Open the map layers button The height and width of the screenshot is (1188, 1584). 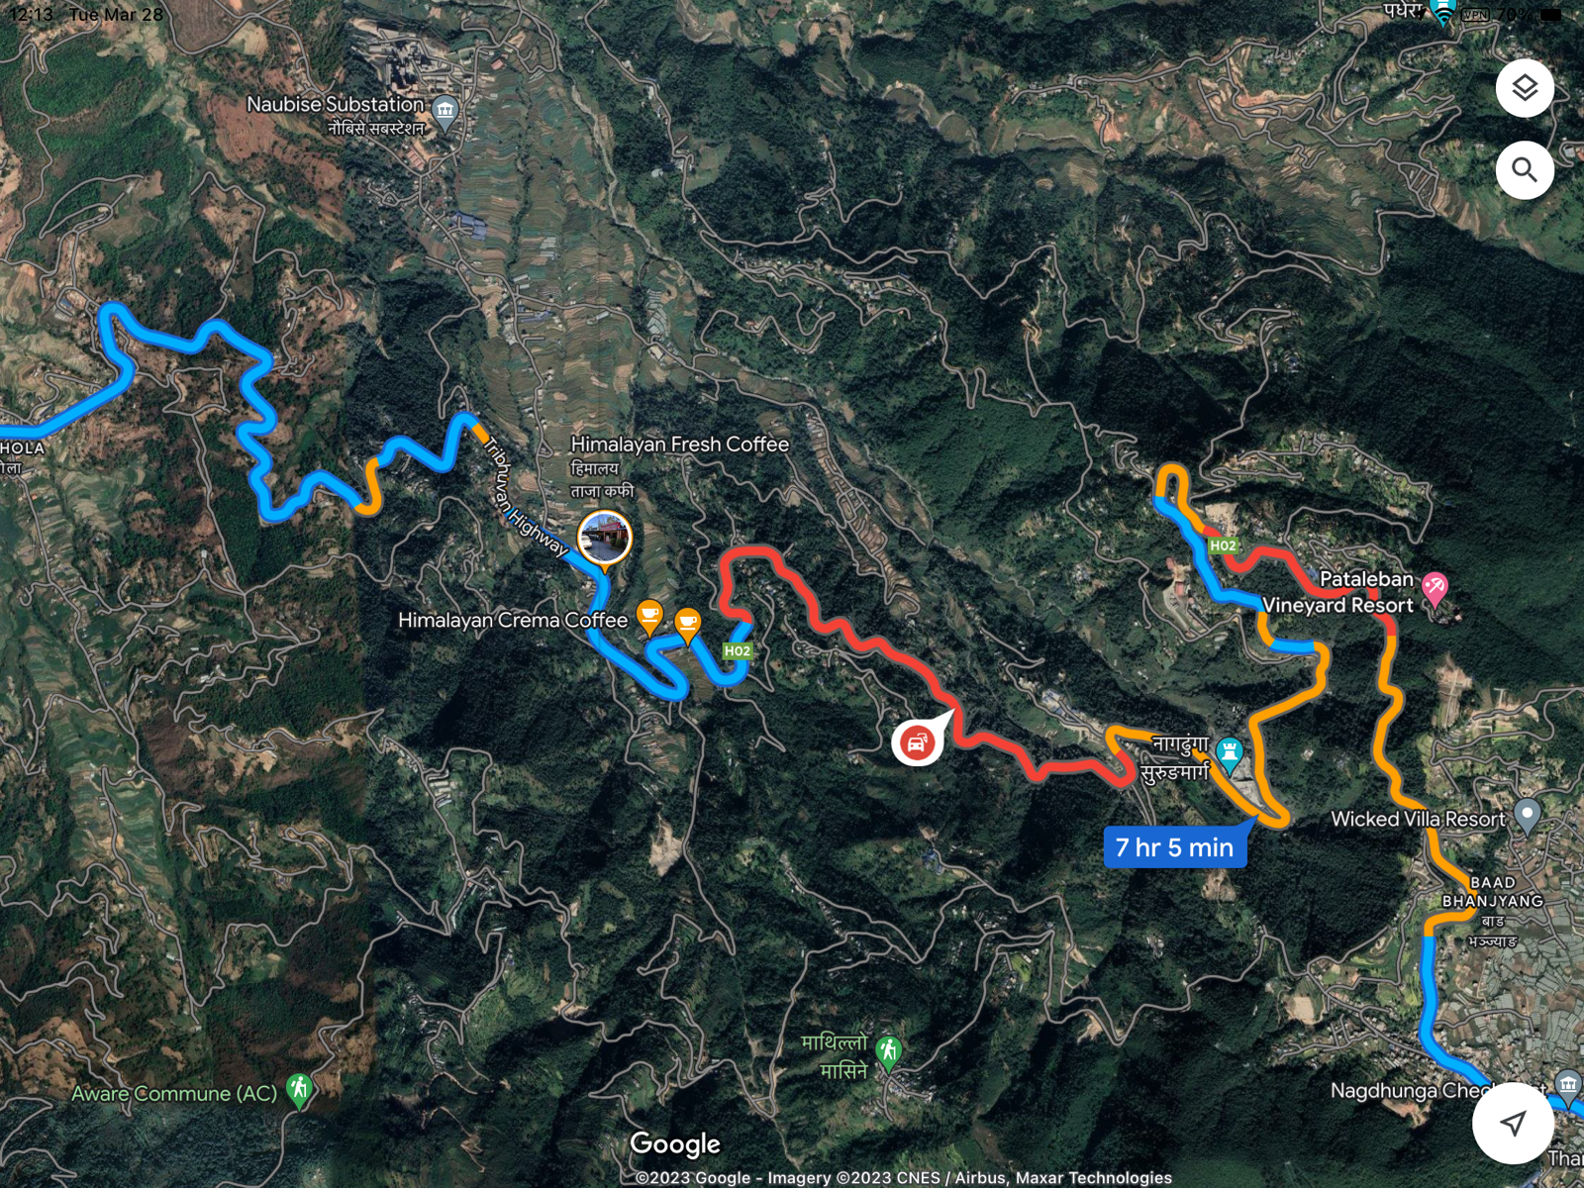1525,88
